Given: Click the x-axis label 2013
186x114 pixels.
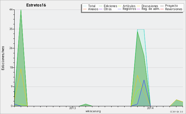Looking at the screenshot, I should (x=72, y=108).
